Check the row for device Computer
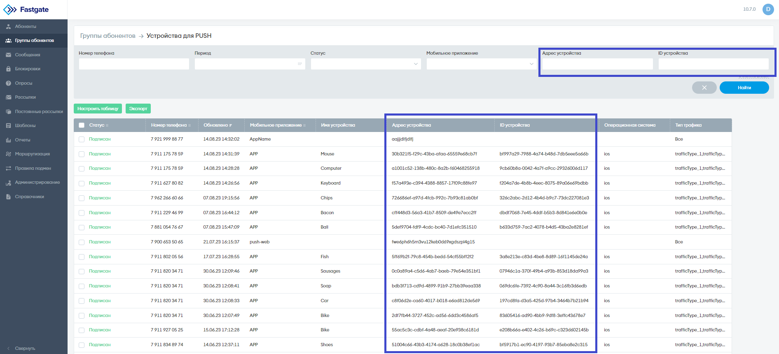The height and width of the screenshot is (354, 779). [x=82, y=169]
